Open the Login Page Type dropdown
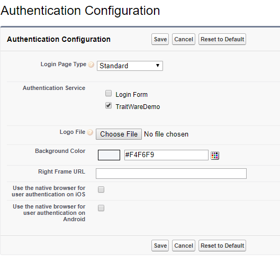Image resolution: width=280 pixels, height=263 pixels. click(130, 66)
